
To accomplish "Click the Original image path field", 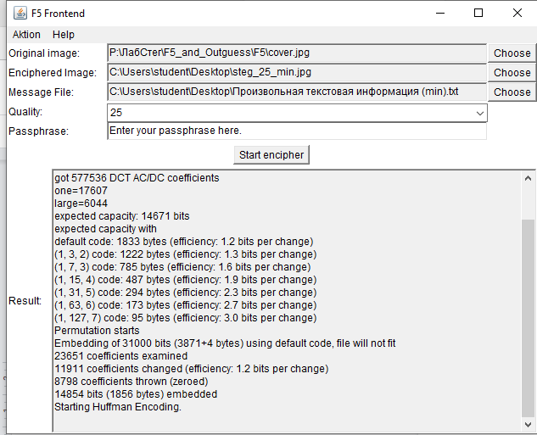I will [297, 53].
